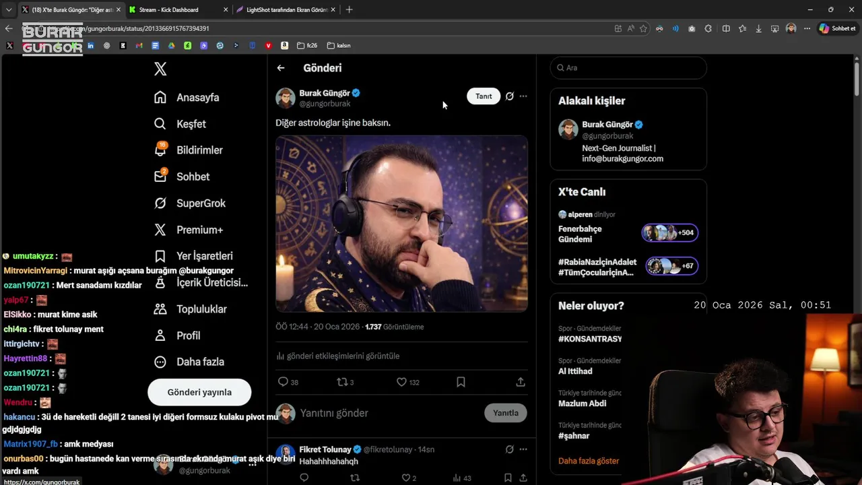Go to Profil page
The width and height of the screenshot is (862, 485).
176,335
